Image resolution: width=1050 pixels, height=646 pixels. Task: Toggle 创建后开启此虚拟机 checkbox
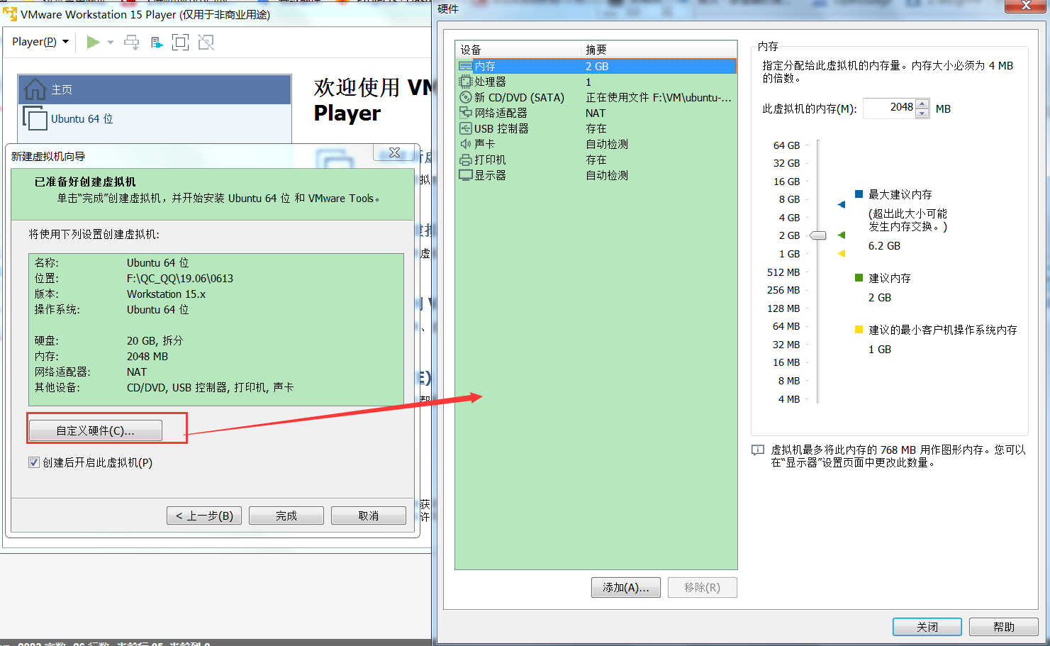[x=34, y=462]
